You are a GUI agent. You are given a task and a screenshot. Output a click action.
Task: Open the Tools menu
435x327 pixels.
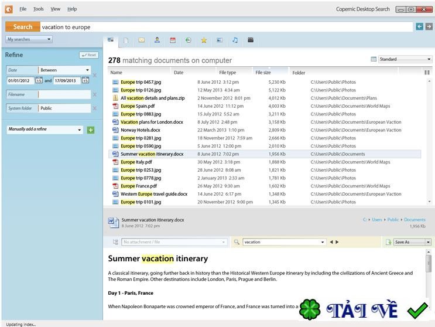[x=39, y=9]
